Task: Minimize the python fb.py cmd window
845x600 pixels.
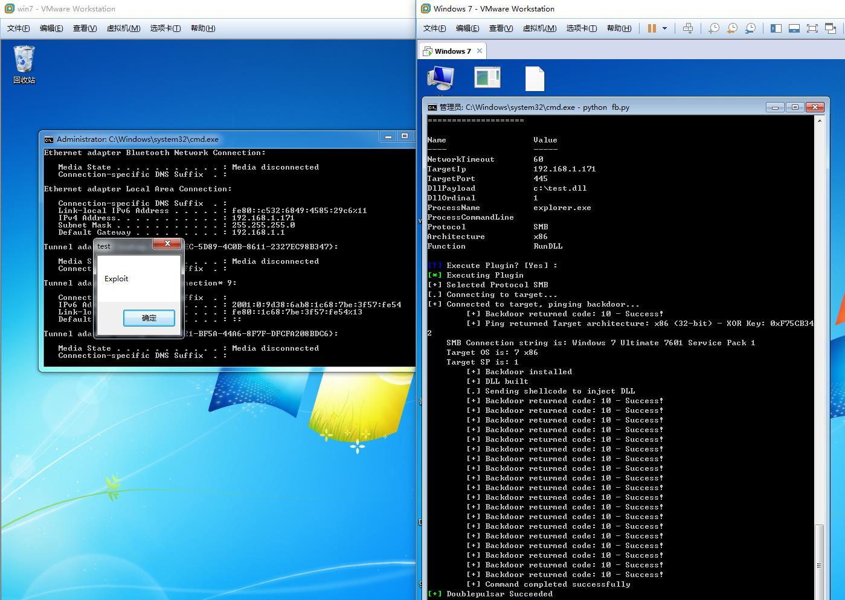Action: [775, 107]
